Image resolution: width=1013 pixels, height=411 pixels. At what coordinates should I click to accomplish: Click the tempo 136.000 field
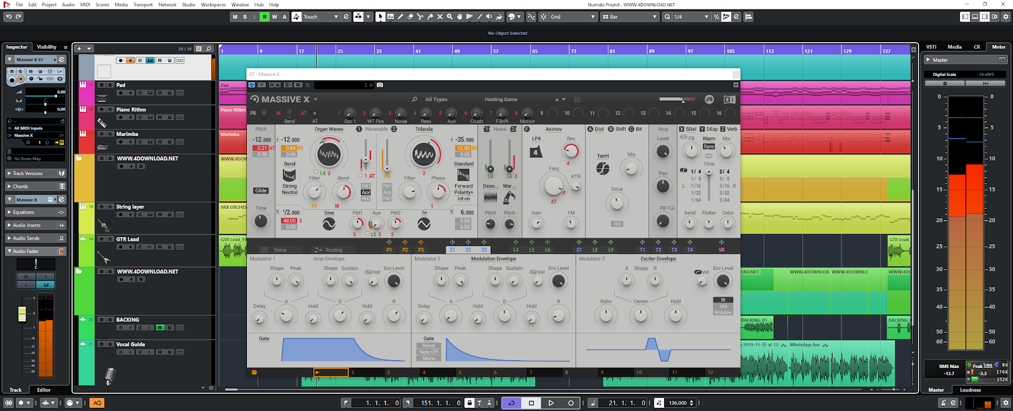click(677, 403)
